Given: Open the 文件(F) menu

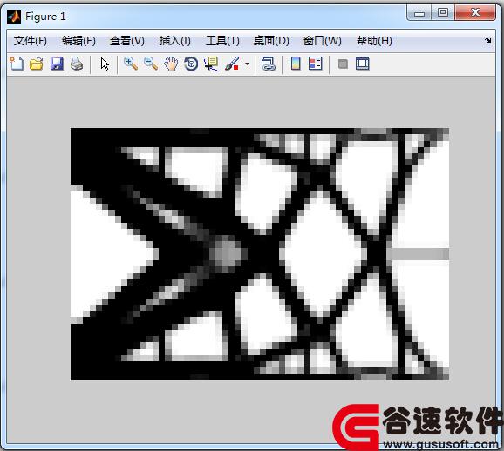Looking at the screenshot, I should [x=31, y=41].
